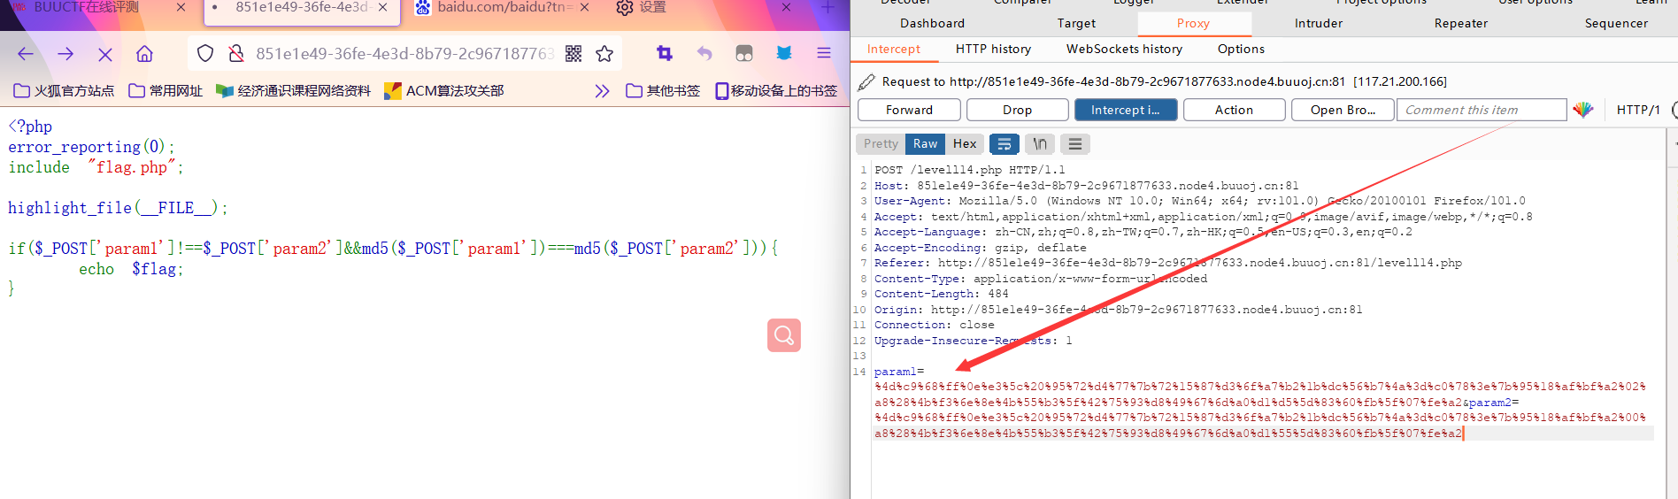The height and width of the screenshot is (499, 1678).
Task: Switch to the HTTP history tab
Action: pyautogui.click(x=993, y=49)
